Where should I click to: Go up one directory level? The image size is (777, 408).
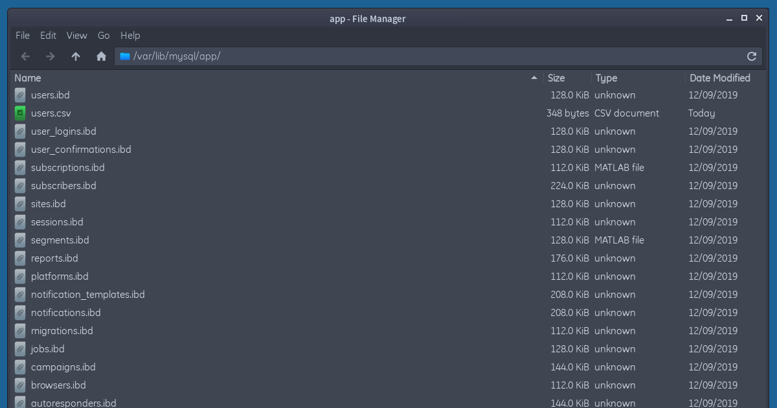pos(75,56)
